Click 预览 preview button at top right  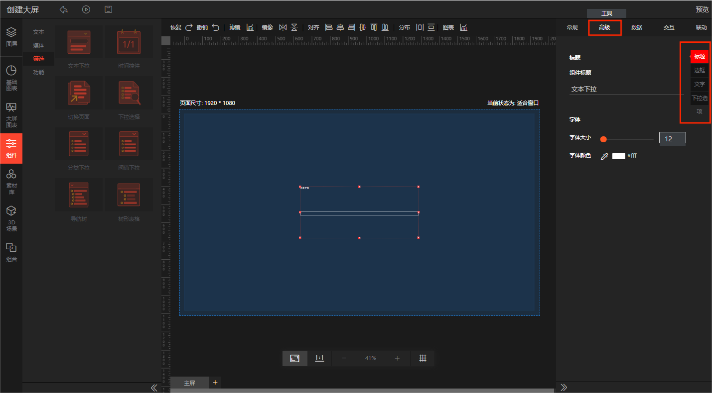point(702,9)
